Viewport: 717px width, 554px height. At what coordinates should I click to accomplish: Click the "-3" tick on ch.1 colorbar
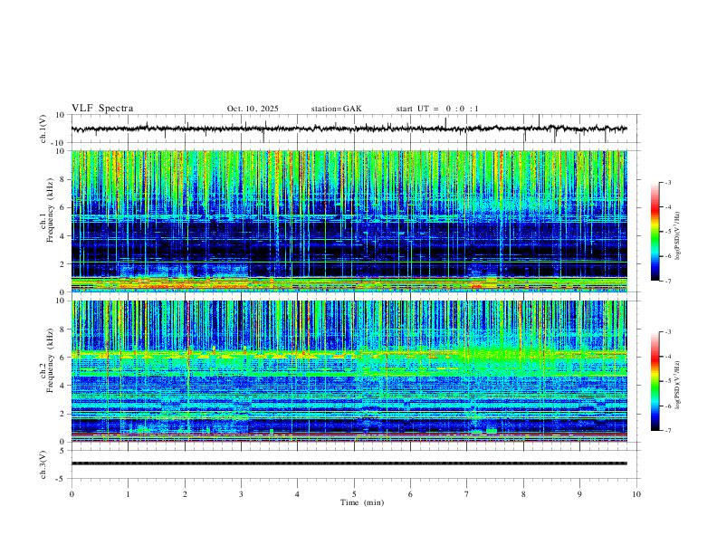tap(667, 182)
